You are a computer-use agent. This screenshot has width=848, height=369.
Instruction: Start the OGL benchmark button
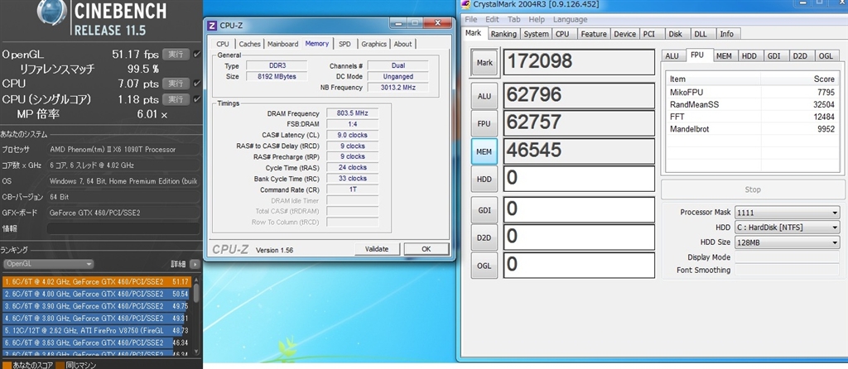[484, 264]
